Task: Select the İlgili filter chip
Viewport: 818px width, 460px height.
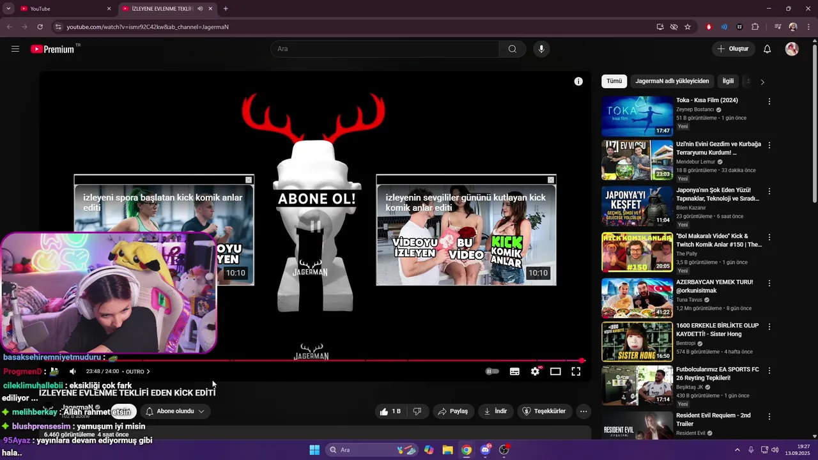Action: (728, 81)
